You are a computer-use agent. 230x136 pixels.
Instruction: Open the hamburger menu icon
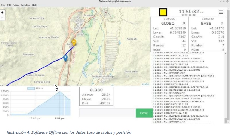221,12
